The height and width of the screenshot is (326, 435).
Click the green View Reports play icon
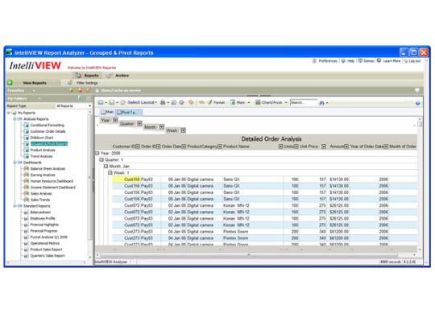10,83
